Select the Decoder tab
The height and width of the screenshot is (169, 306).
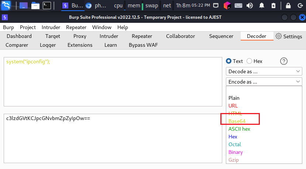257,36
